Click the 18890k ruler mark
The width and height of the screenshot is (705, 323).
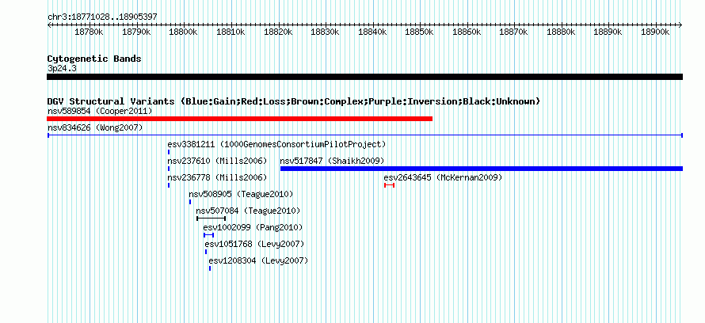tap(608, 32)
